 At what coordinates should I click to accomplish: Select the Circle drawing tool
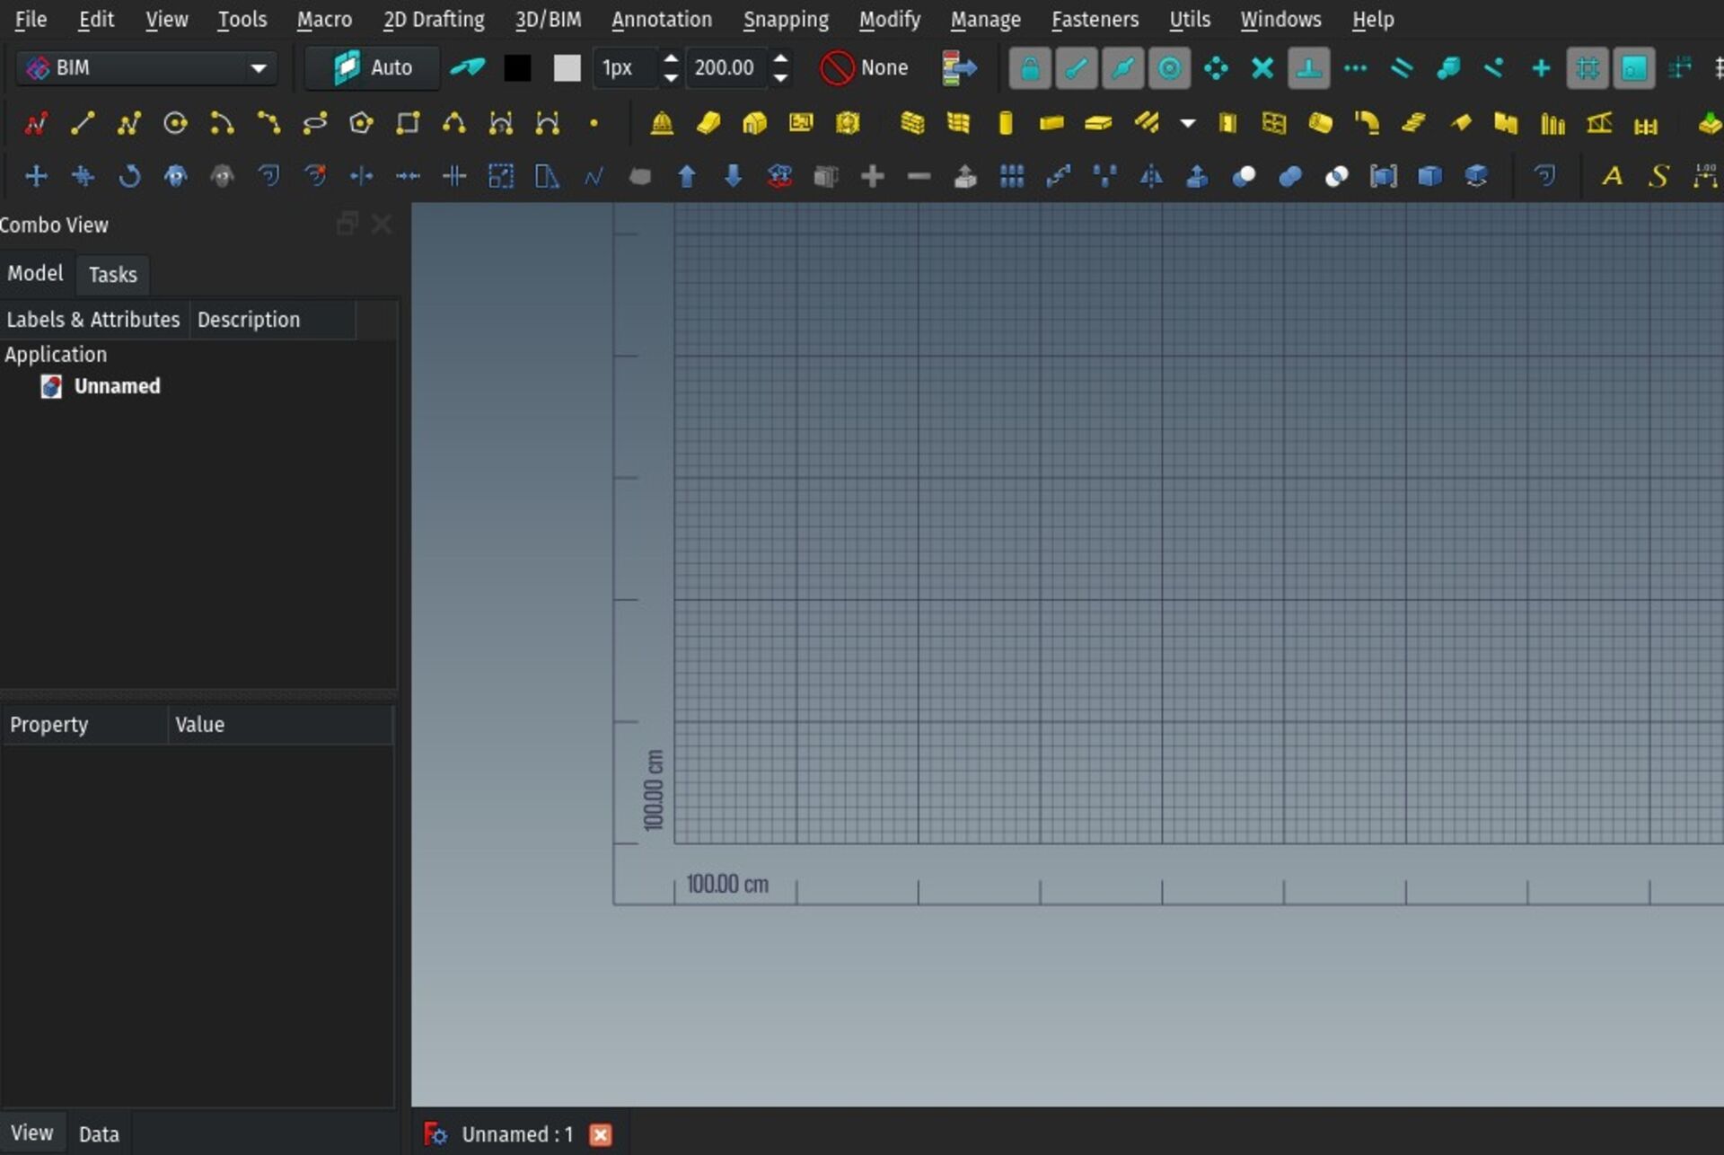coord(175,123)
